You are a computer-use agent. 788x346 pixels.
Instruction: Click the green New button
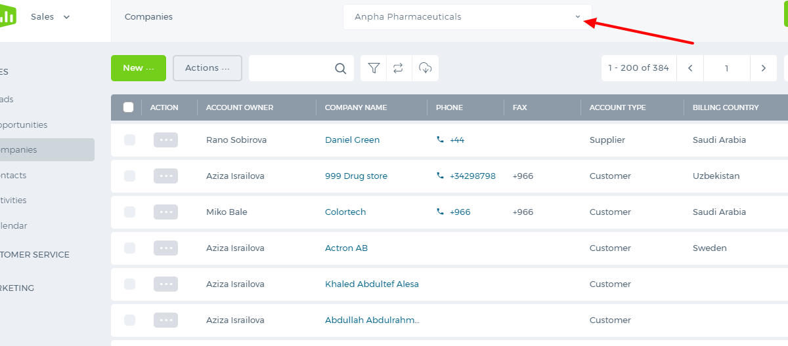tap(139, 68)
